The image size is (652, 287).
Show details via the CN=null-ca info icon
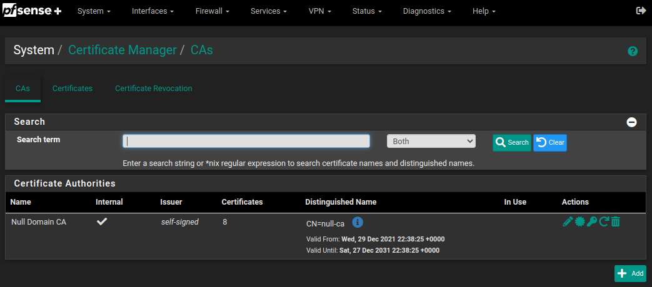click(358, 222)
